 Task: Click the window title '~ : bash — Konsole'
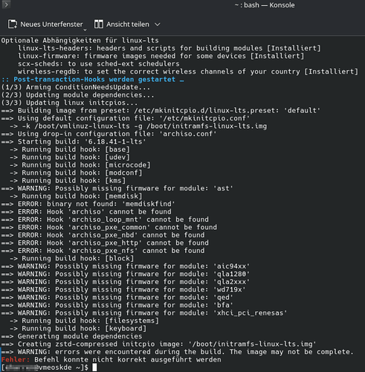pos(265,5)
